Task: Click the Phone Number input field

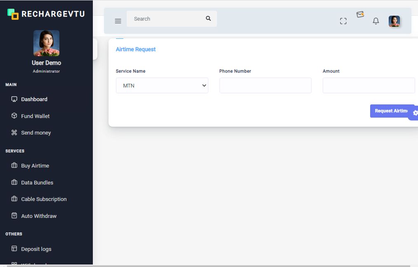Action: [265, 85]
